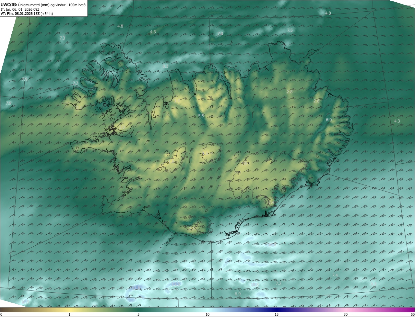Screen dimensions: 415x317
Task: Click the 6.0 value in the Eastfjords
Action: 329,120
